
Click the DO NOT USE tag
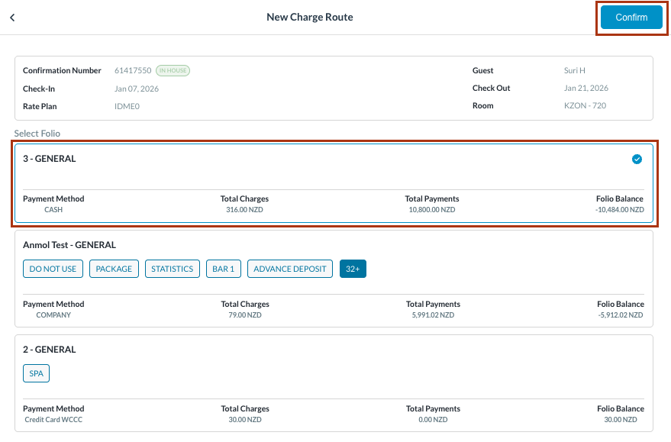coord(53,269)
